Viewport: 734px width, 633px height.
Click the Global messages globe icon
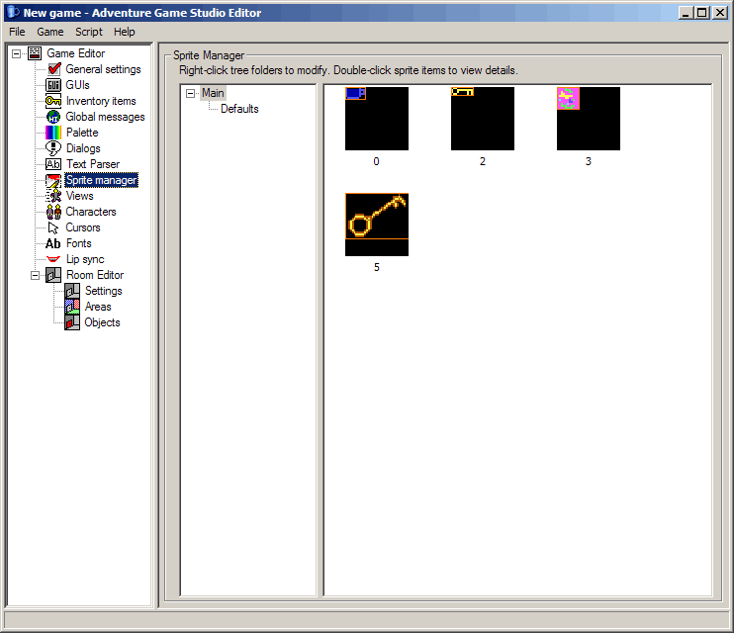pos(53,117)
